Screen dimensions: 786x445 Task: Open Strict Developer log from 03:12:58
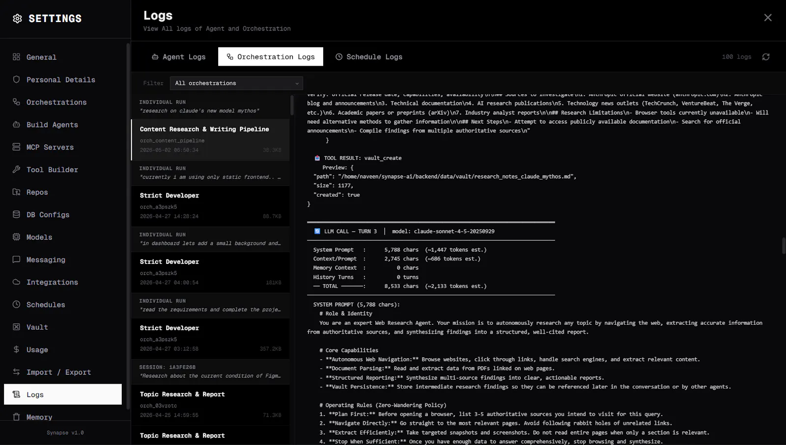point(210,339)
